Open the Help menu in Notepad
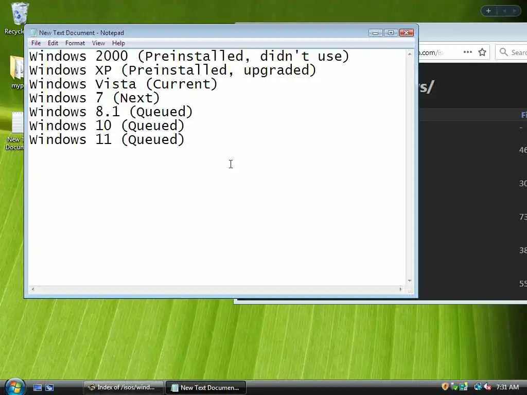This screenshot has width=527, height=395. click(118, 43)
